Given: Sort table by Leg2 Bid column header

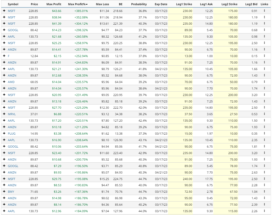Looking at the screenshot, I should (x=251, y=4).
